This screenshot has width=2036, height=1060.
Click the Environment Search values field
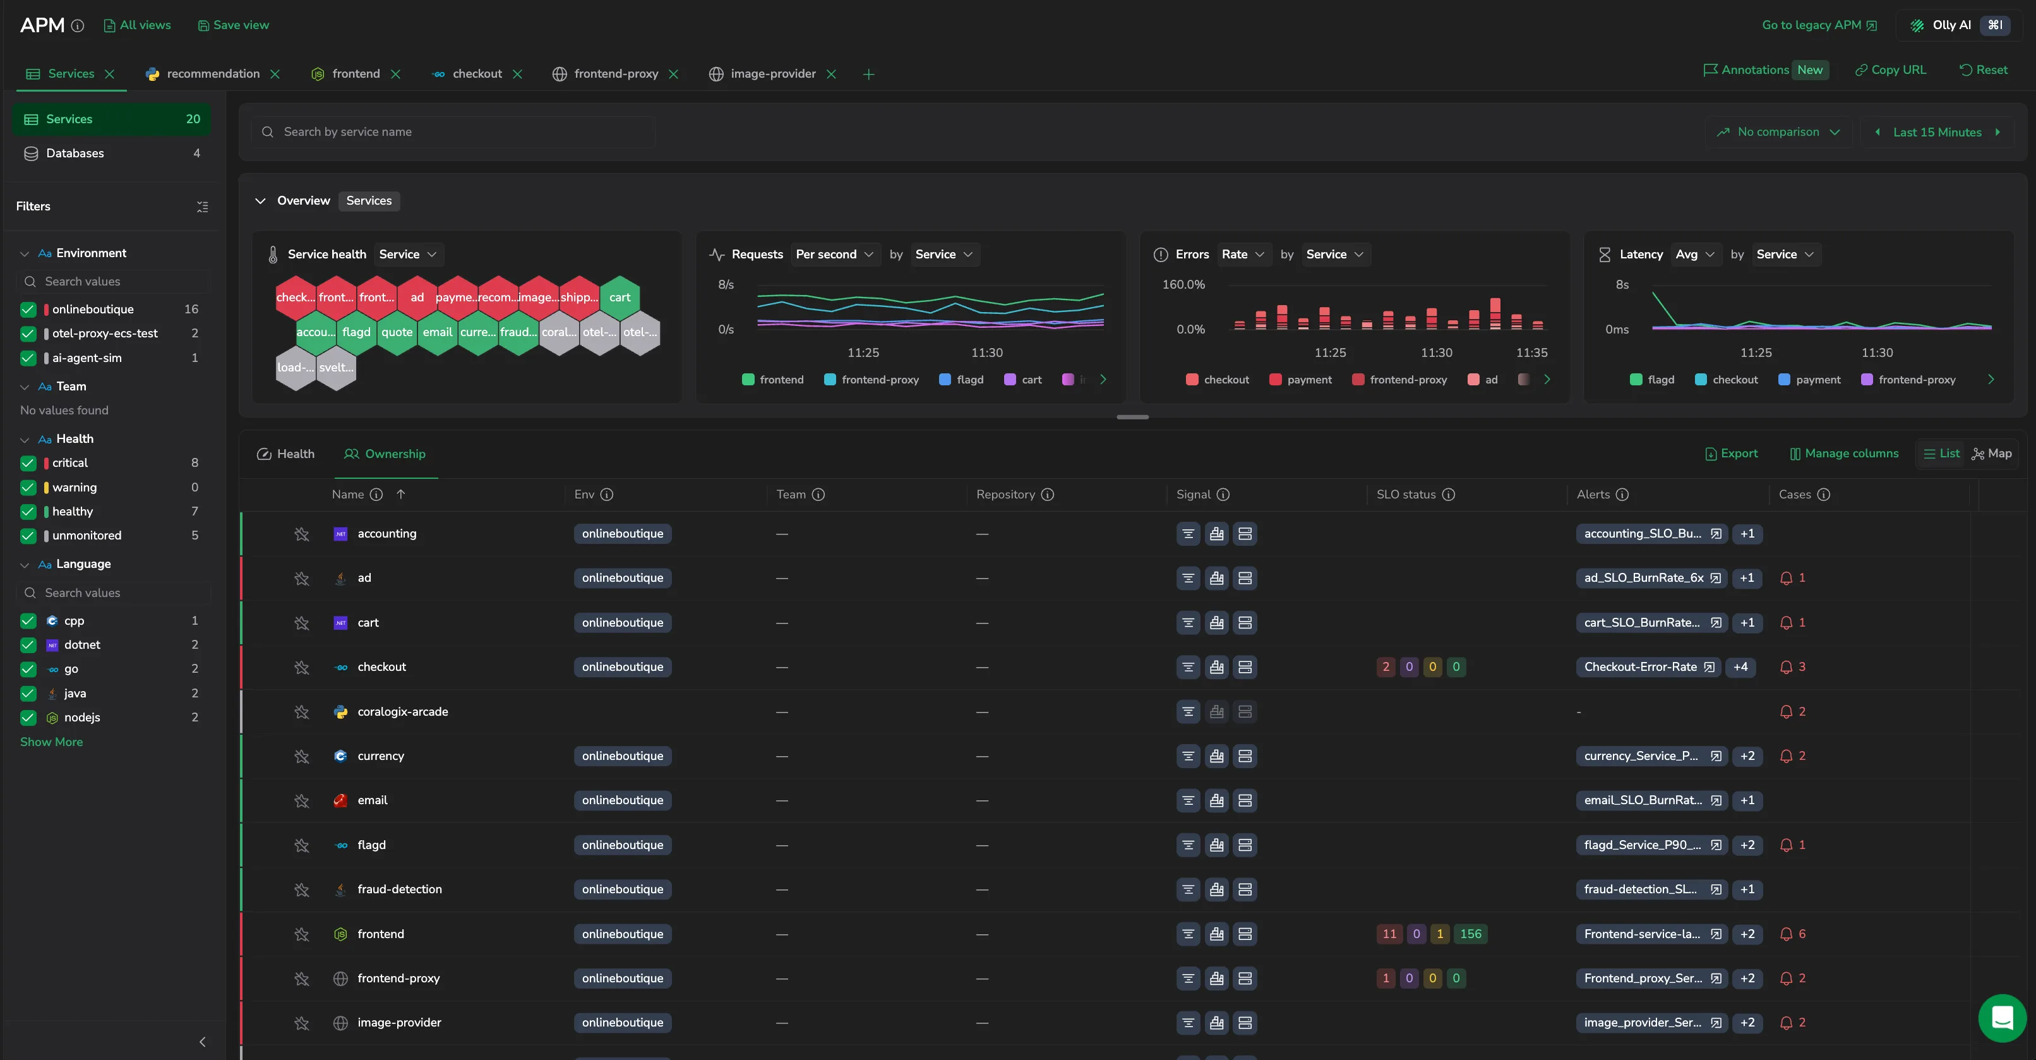click(x=114, y=281)
